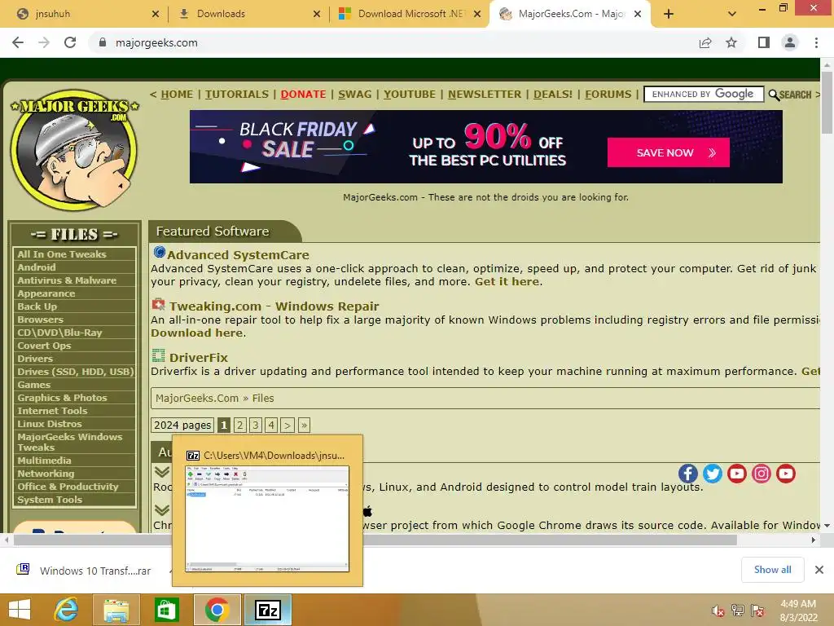Expand the tab search chevron
The width and height of the screenshot is (834, 626).
point(732,14)
